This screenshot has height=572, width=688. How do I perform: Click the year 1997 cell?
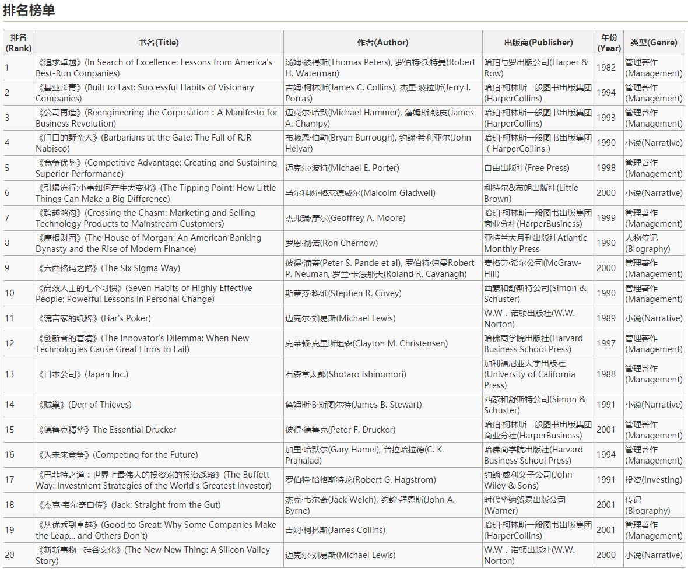tap(609, 343)
